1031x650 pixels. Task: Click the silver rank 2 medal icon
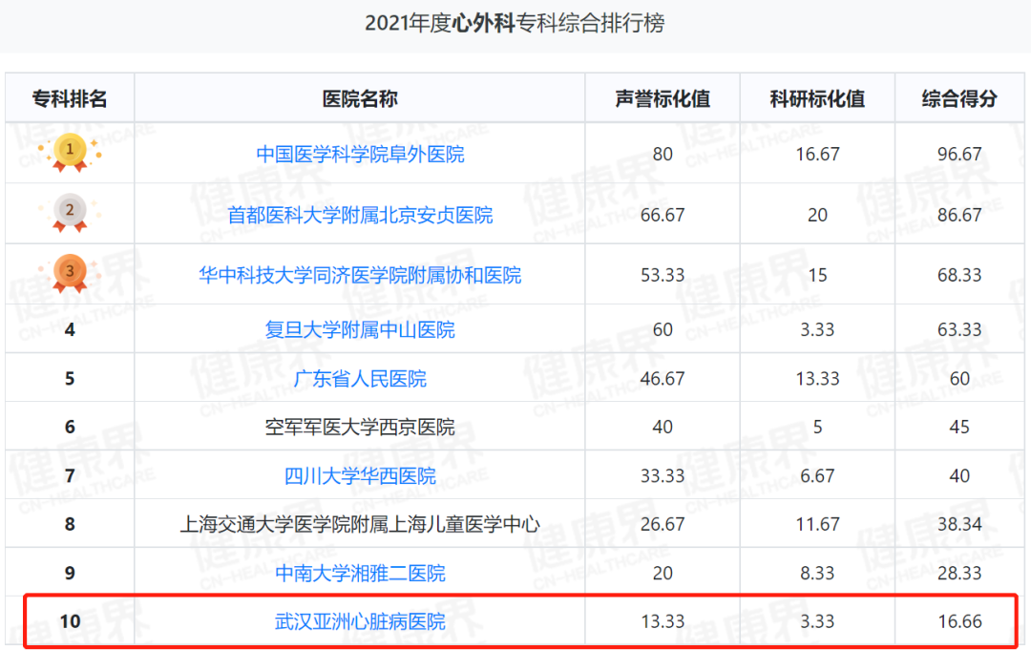70,212
